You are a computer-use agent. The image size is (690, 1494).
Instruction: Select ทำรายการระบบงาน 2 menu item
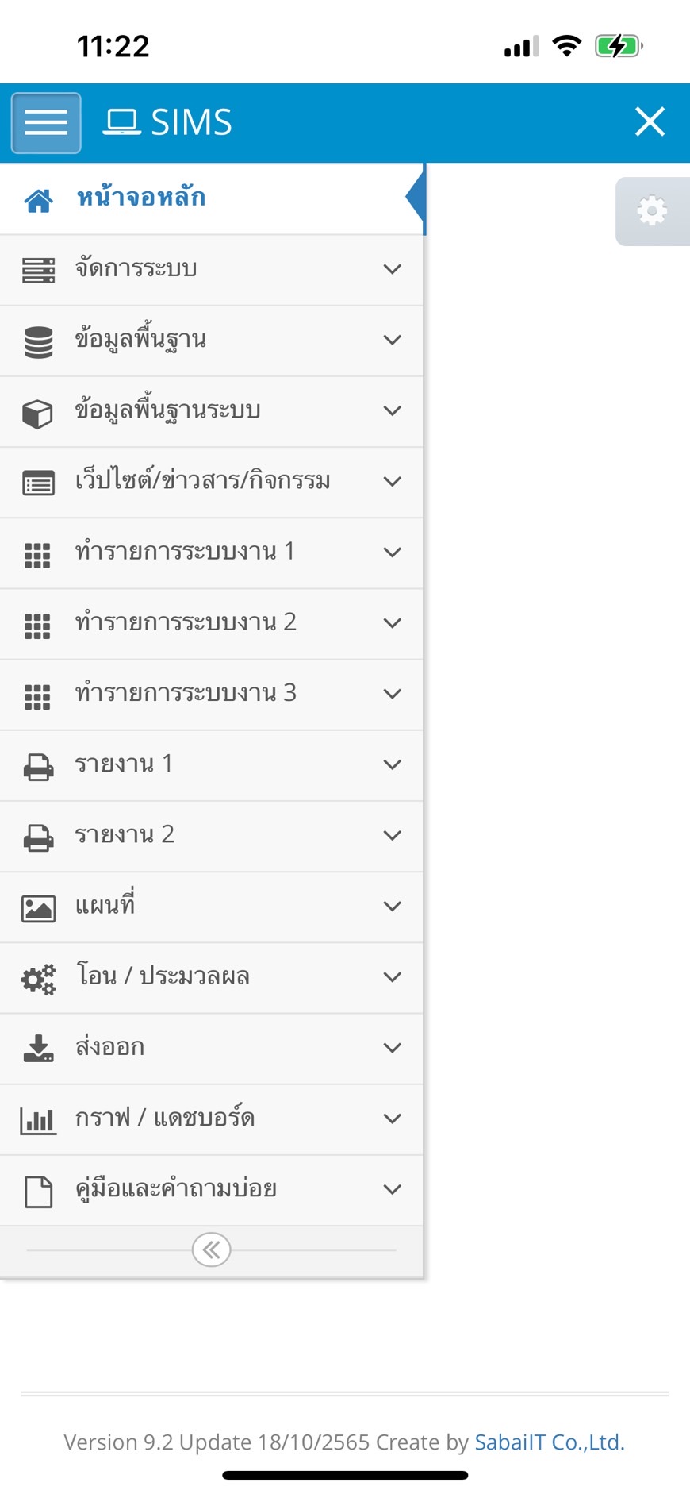click(186, 623)
